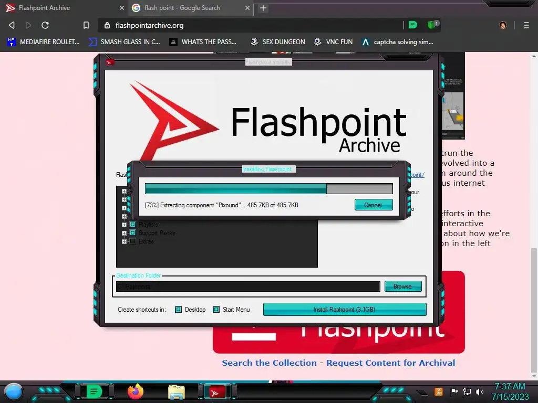
Task: Open the green shield extension icon
Action: [432, 25]
